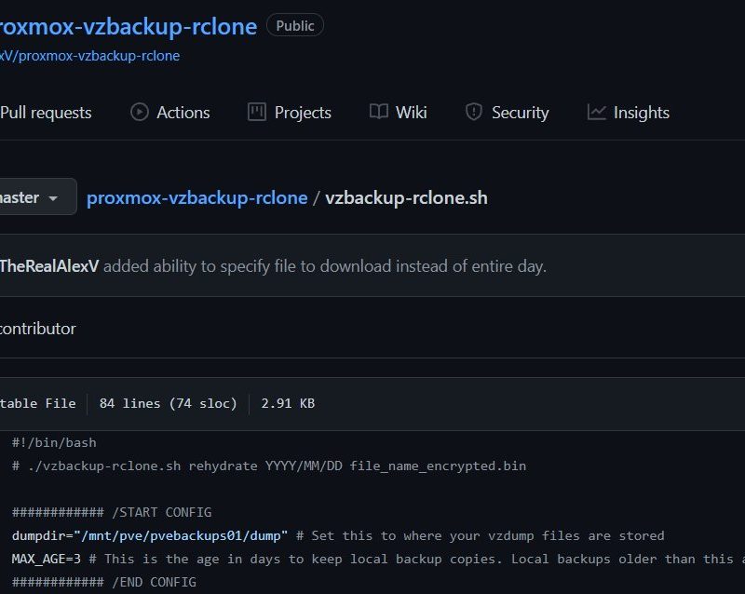745x594 pixels.
Task: Click the Public visibility badge
Action: tap(295, 26)
